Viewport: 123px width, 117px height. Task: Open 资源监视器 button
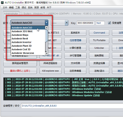coord(99,63)
